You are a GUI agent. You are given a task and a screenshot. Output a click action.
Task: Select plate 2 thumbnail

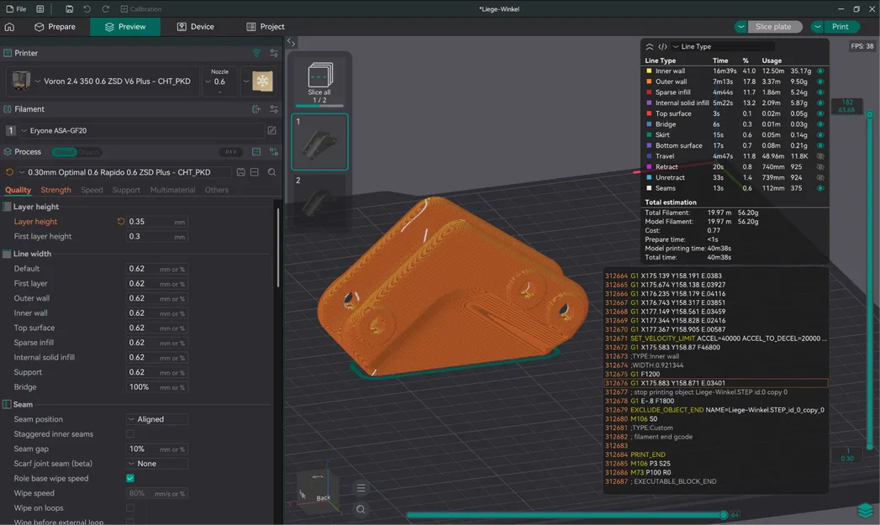click(x=319, y=202)
